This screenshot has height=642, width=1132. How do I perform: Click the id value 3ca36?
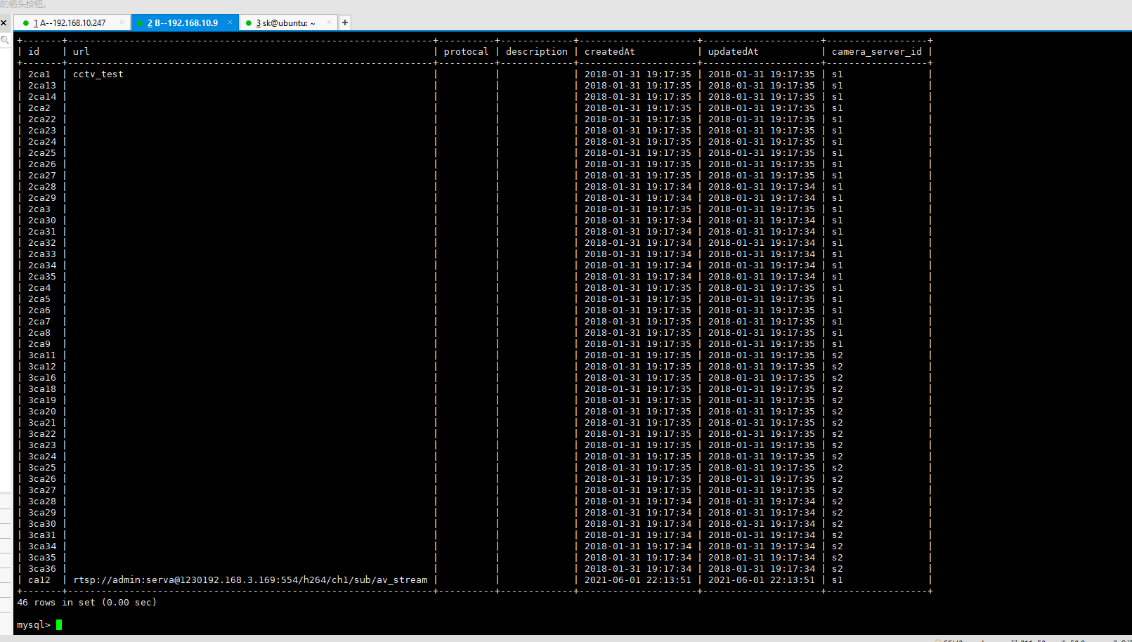point(42,568)
